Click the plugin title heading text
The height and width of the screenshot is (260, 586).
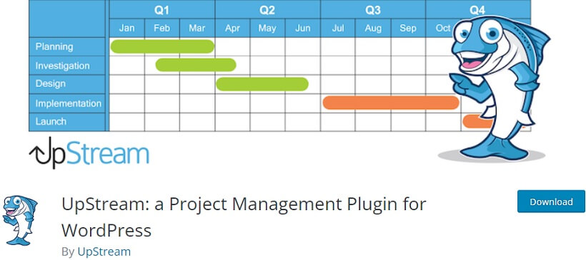click(244, 217)
